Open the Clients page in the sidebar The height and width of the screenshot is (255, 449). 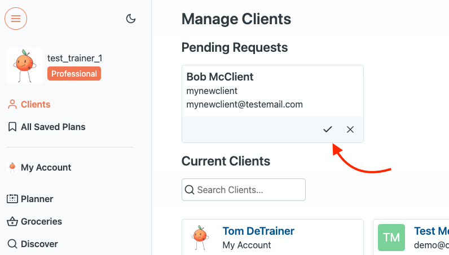click(29, 104)
